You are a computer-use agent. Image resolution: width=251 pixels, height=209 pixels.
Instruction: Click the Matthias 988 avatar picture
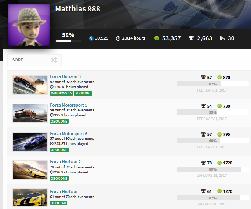(x=29, y=25)
